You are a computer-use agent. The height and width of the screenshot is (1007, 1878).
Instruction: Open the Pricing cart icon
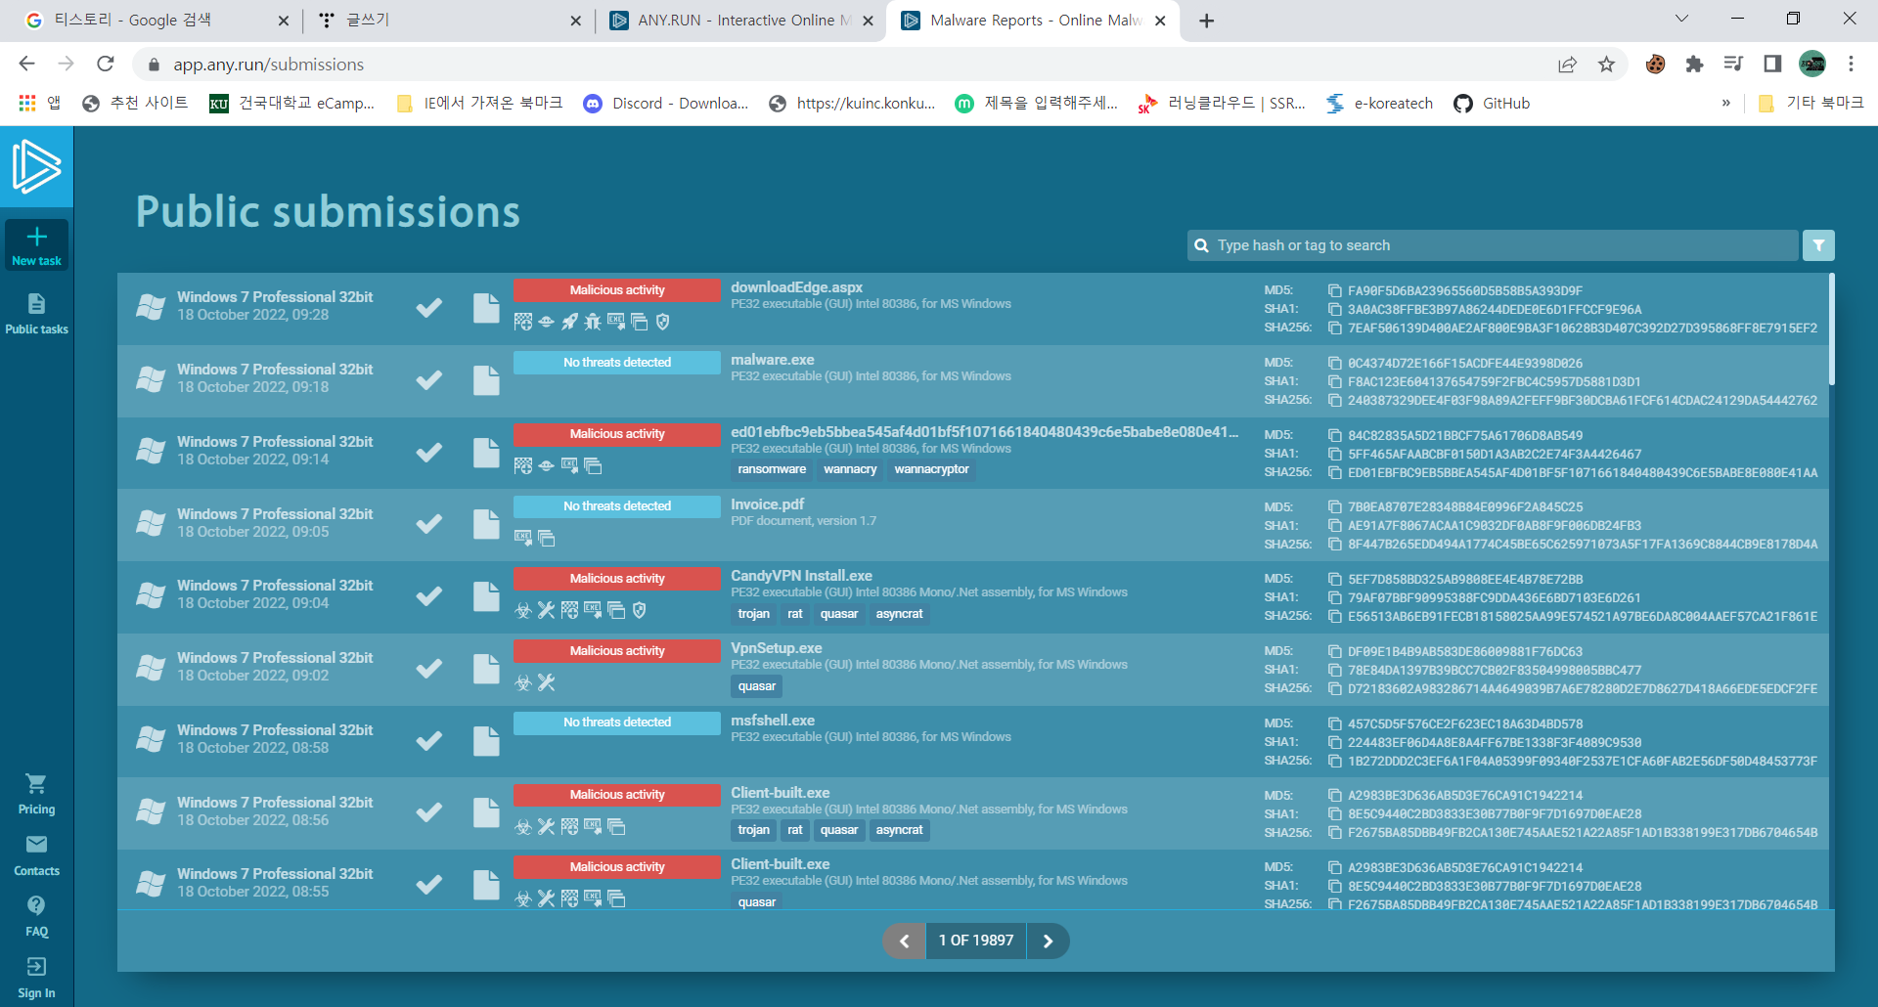tap(36, 783)
